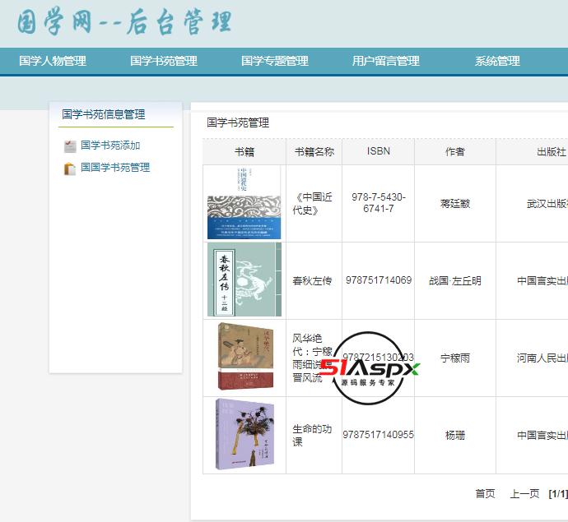Click author 蒋廷黻 cell

tap(455, 203)
